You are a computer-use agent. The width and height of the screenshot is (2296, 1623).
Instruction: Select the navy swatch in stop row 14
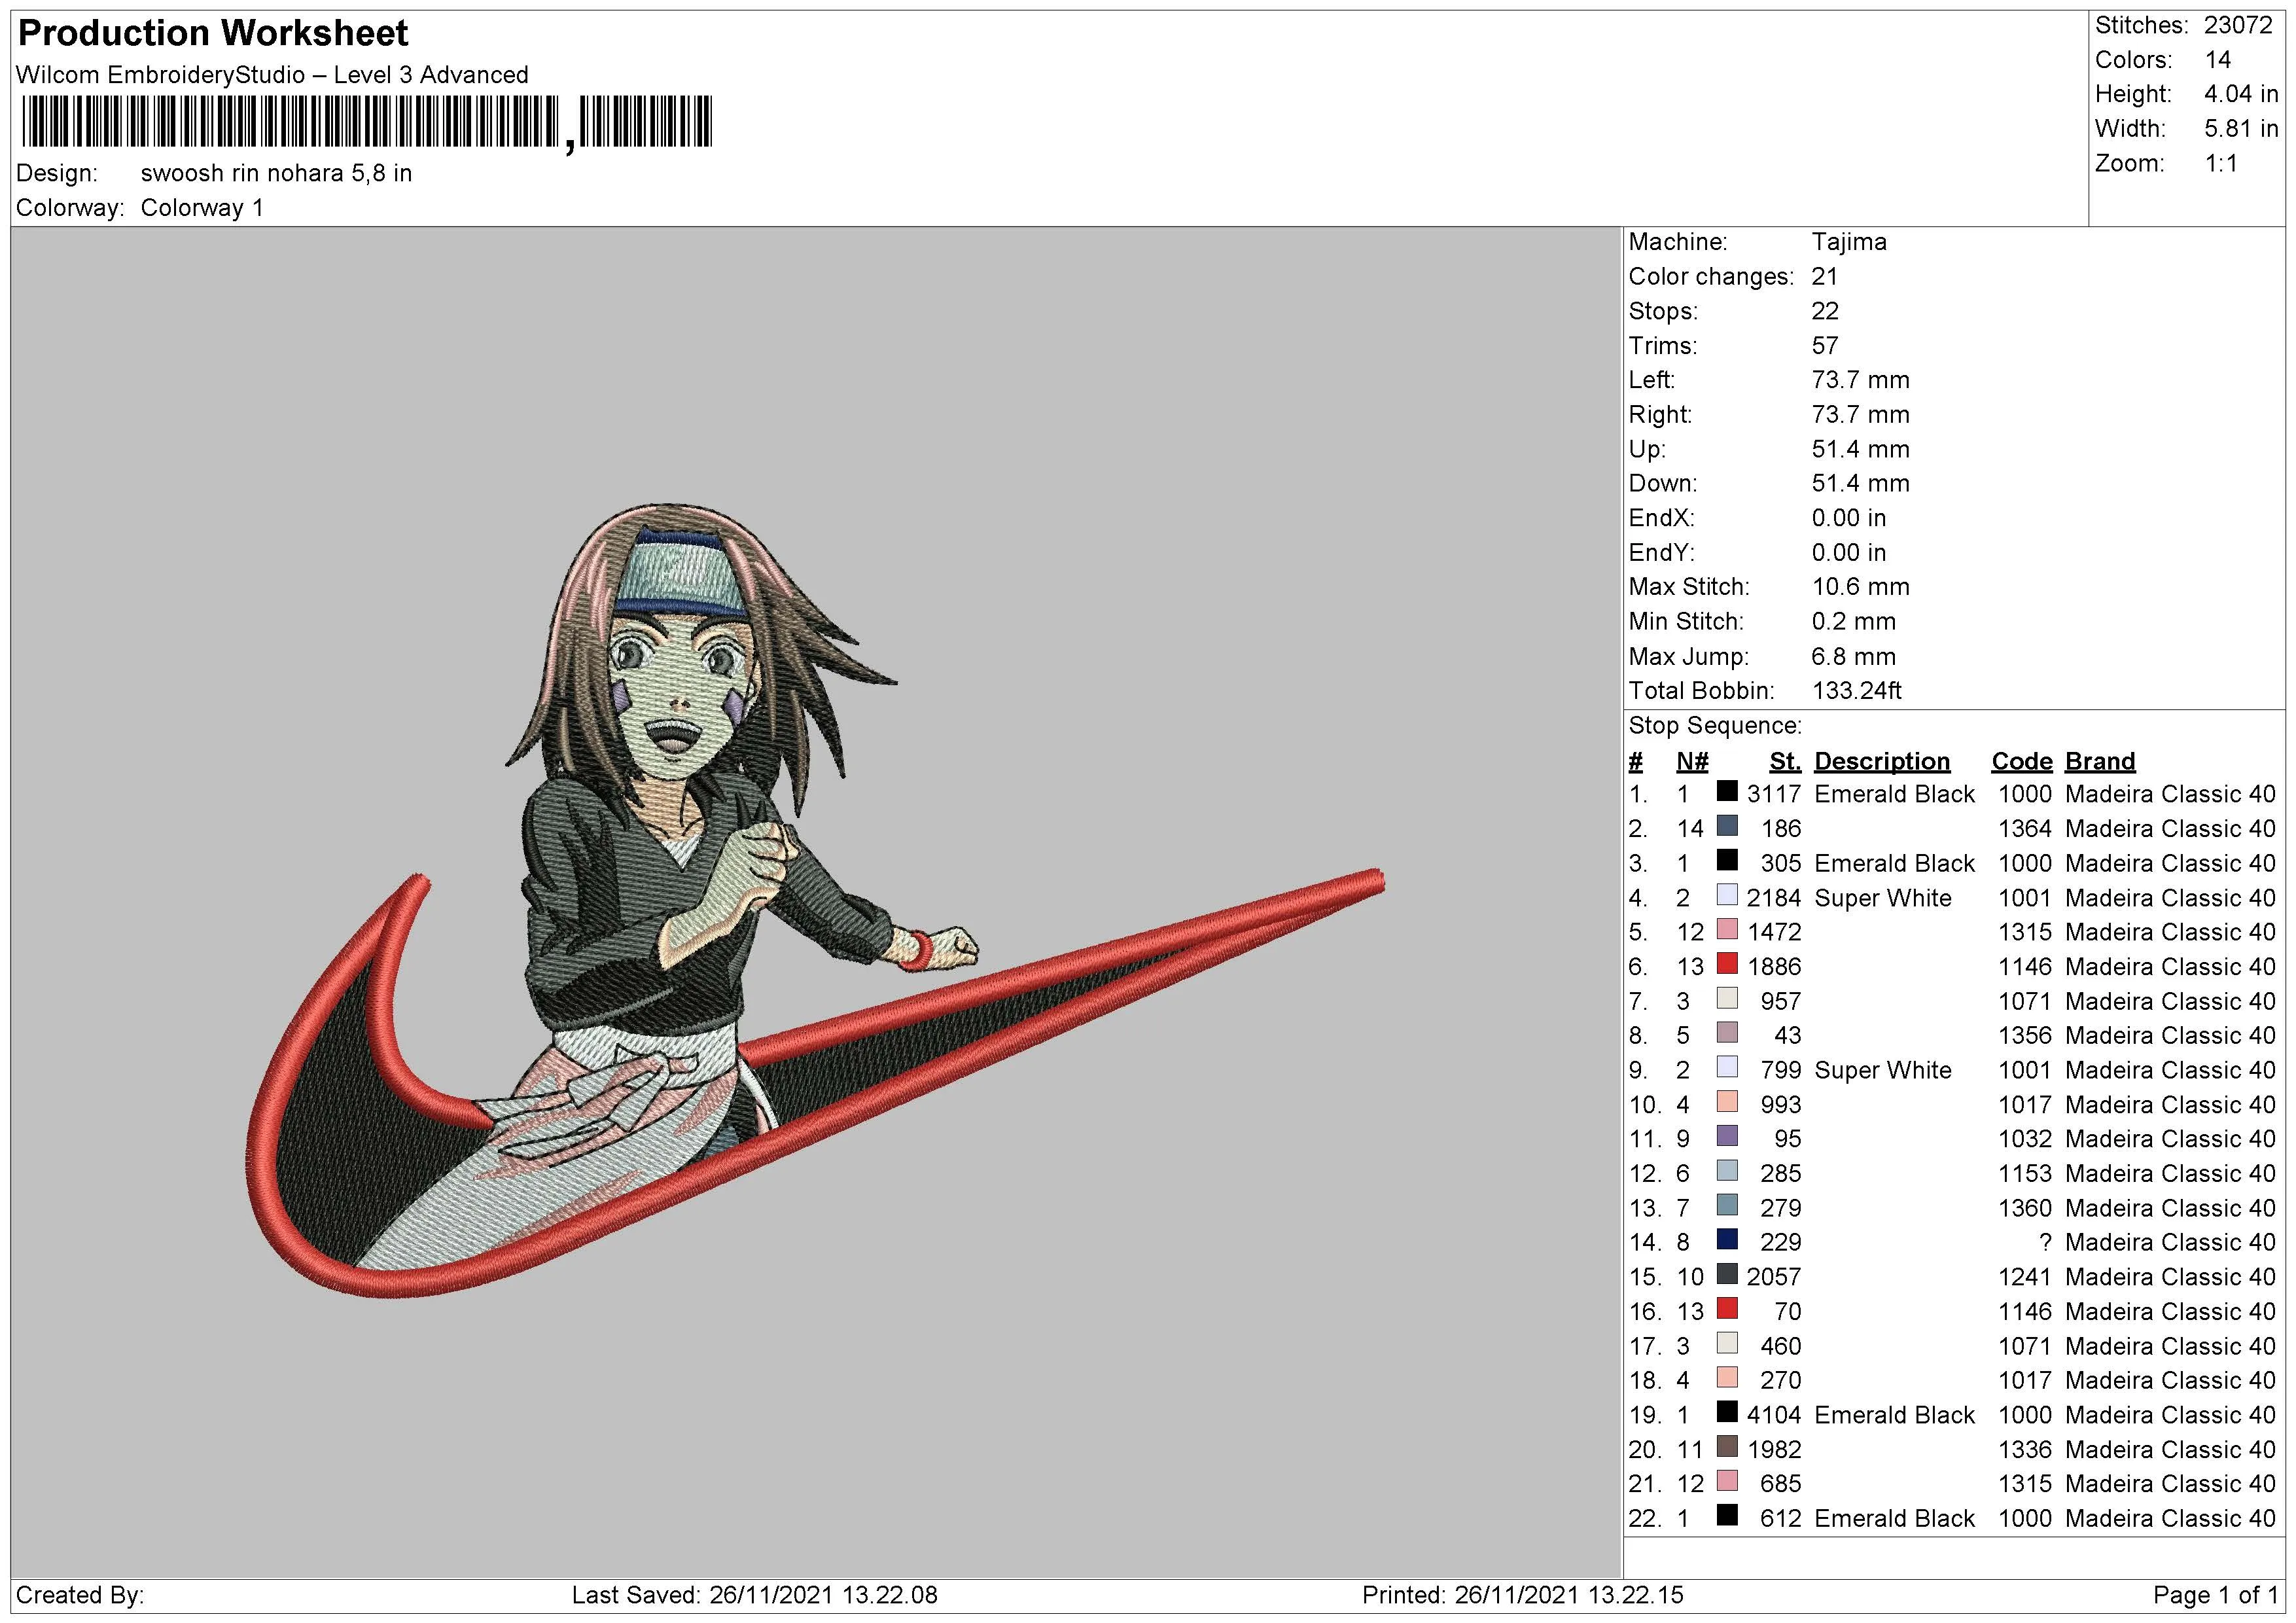1727,1240
